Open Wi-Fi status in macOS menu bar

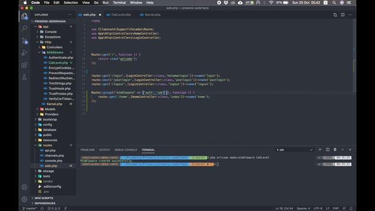tap(271, 2)
